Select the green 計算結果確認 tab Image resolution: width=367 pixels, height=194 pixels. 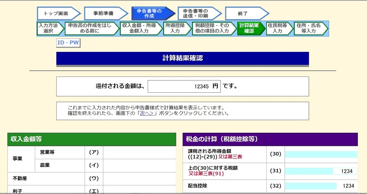click(x=249, y=29)
